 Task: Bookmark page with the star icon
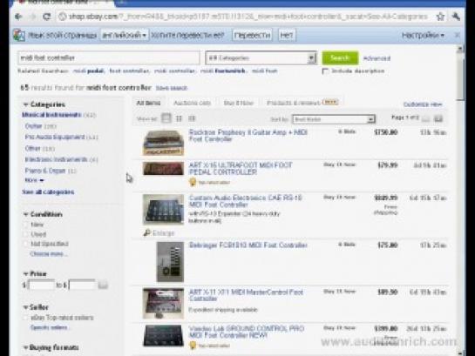click(x=440, y=17)
